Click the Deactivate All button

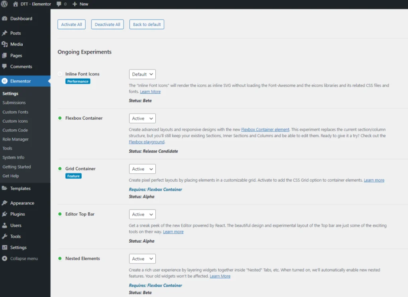(108, 24)
